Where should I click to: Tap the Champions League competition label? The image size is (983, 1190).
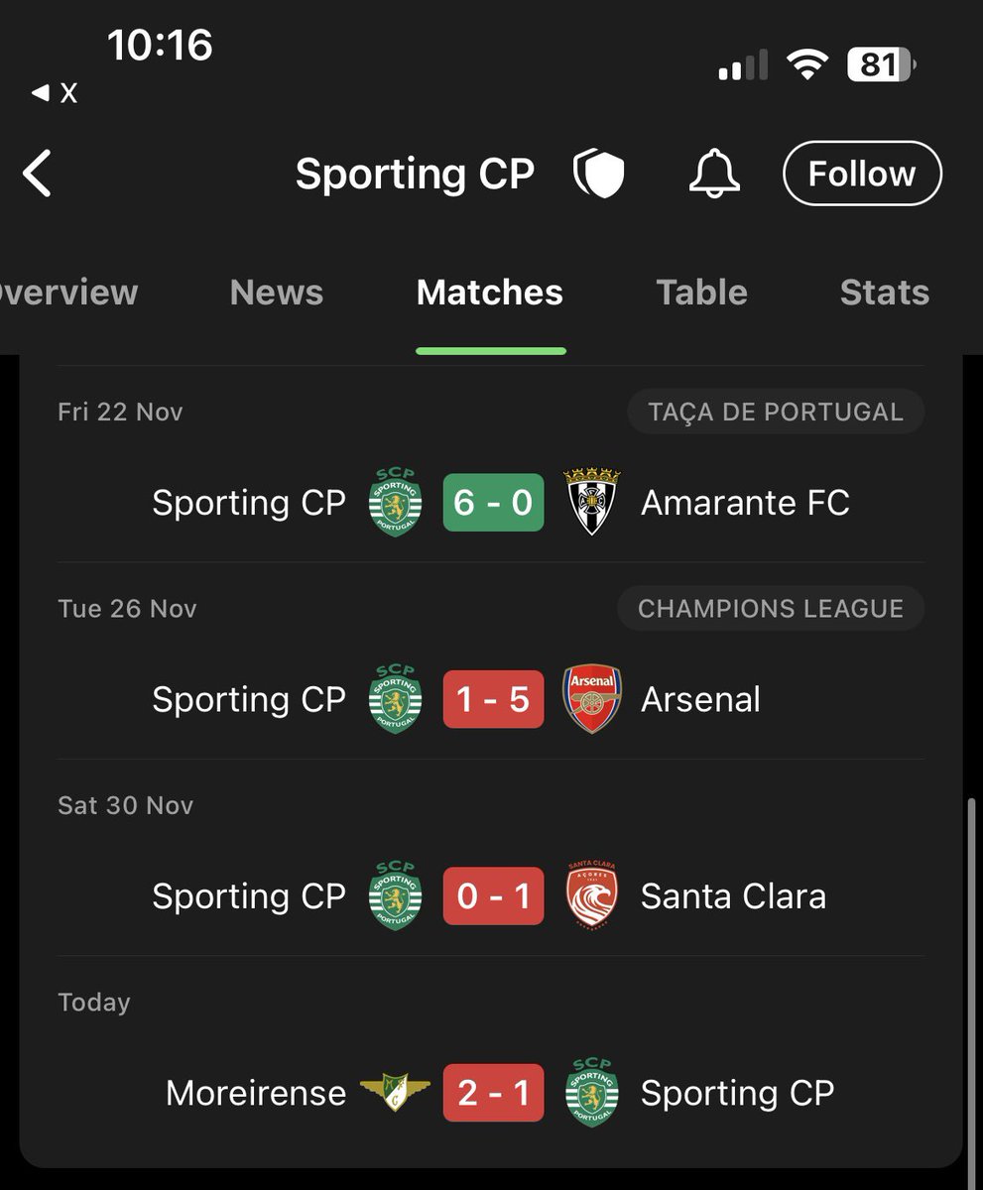[771, 609]
